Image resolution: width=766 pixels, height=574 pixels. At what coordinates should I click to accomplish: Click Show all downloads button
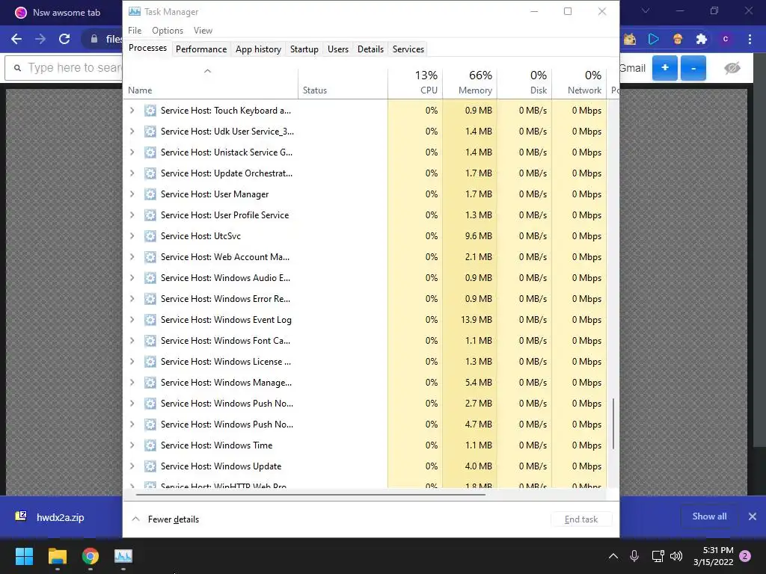(709, 516)
